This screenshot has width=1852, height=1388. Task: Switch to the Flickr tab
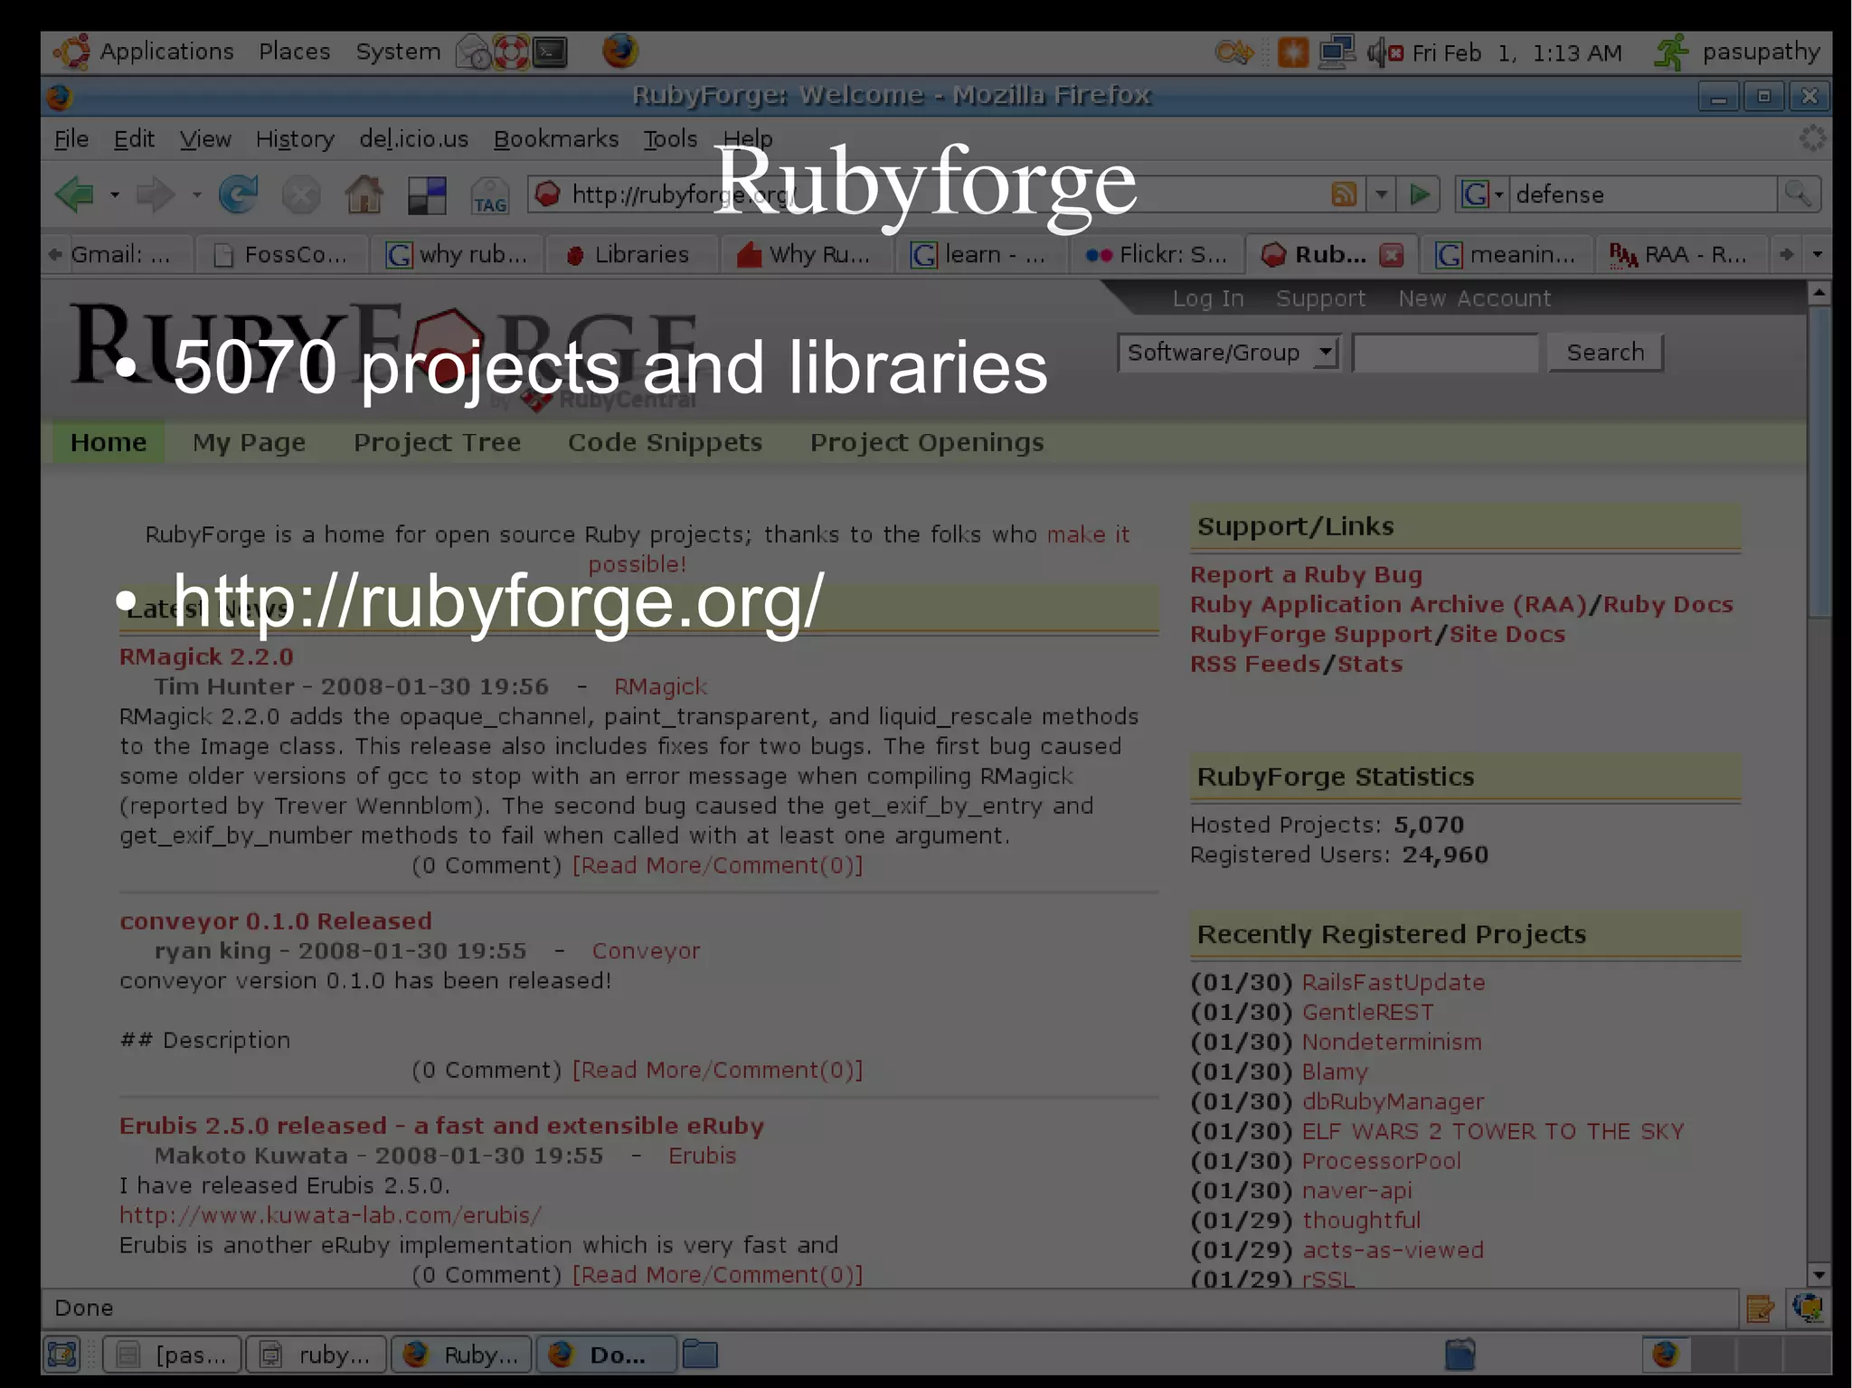click(1157, 255)
